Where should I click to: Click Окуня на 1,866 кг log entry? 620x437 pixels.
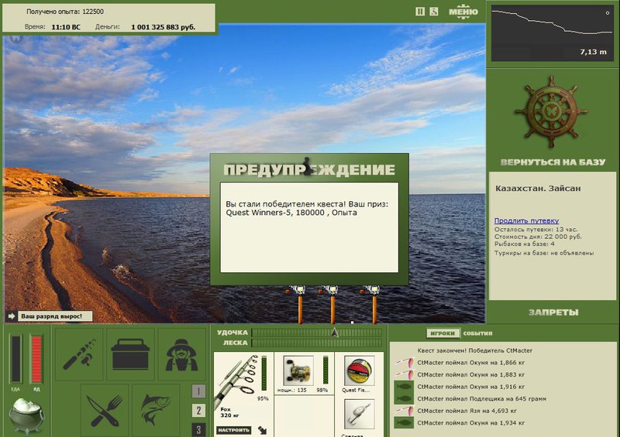click(471, 363)
